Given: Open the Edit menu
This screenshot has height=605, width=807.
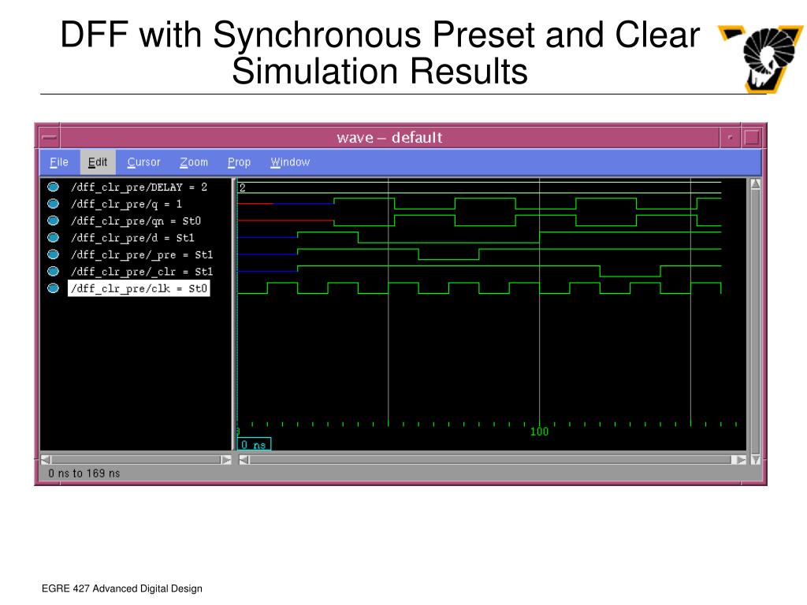Looking at the screenshot, I should pos(98,162).
